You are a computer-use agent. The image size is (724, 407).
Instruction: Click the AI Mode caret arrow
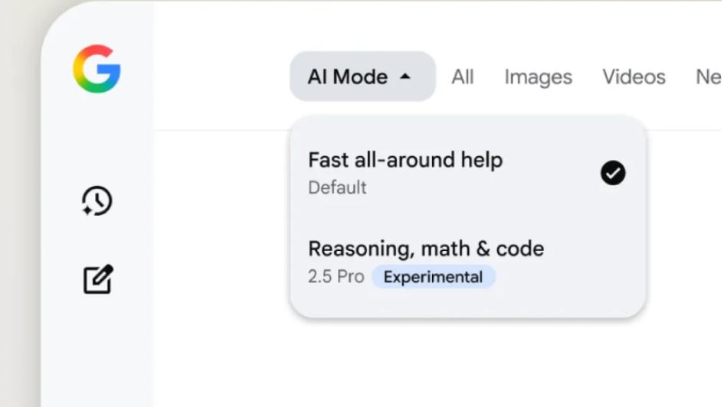[405, 77]
